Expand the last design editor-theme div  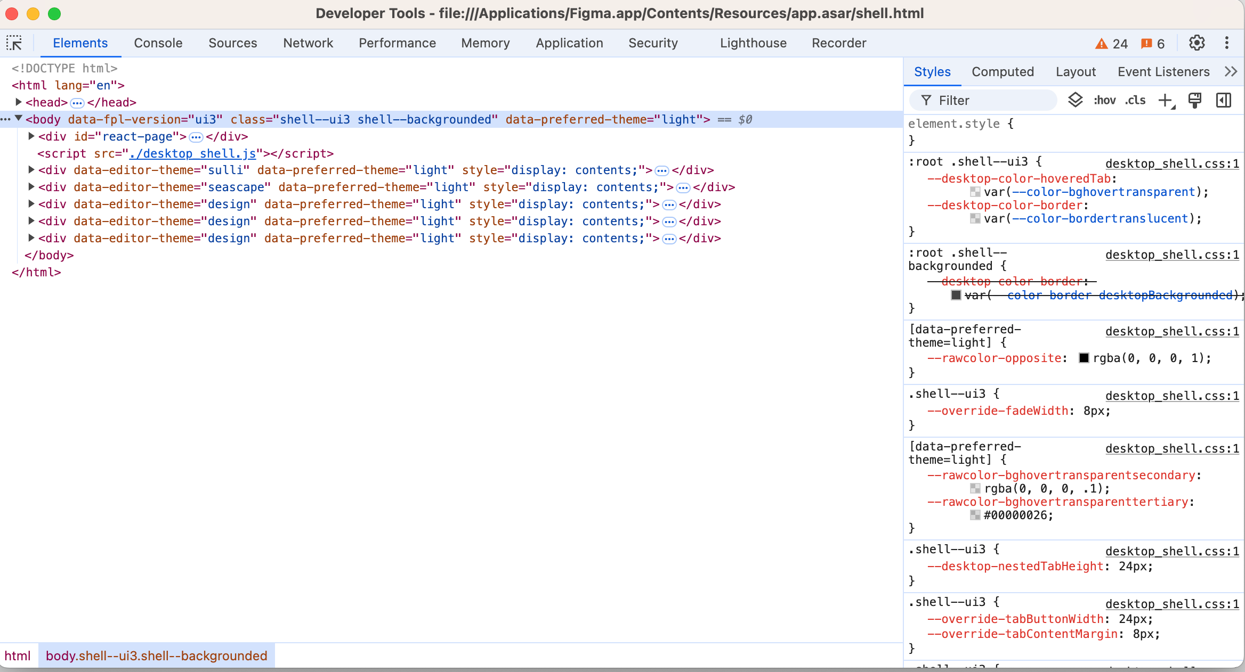click(x=31, y=238)
